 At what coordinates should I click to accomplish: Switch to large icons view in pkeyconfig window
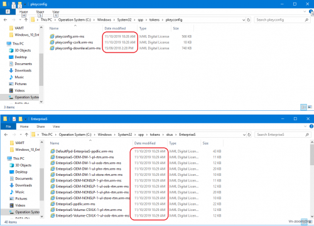click(310, 107)
